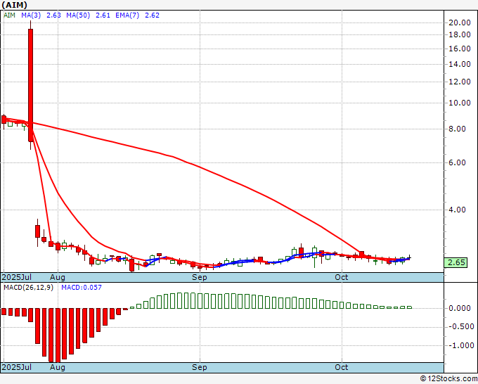
Task: Click the 18.00 price axis label
Action: [x=460, y=34]
